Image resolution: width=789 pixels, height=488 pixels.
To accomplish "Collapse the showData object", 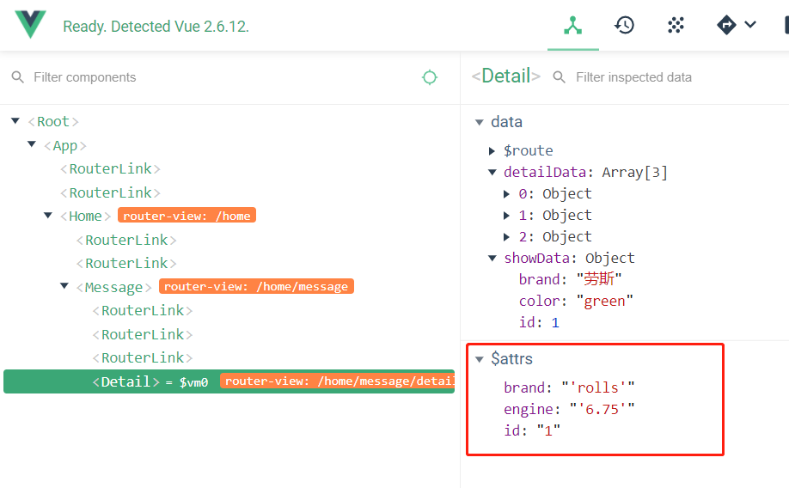I will click(492, 259).
